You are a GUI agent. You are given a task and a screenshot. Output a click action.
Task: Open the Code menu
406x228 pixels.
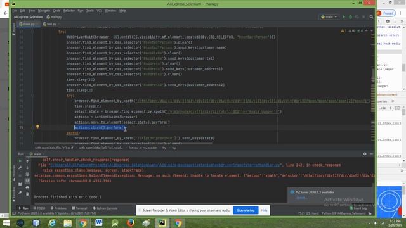coord(56,11)
